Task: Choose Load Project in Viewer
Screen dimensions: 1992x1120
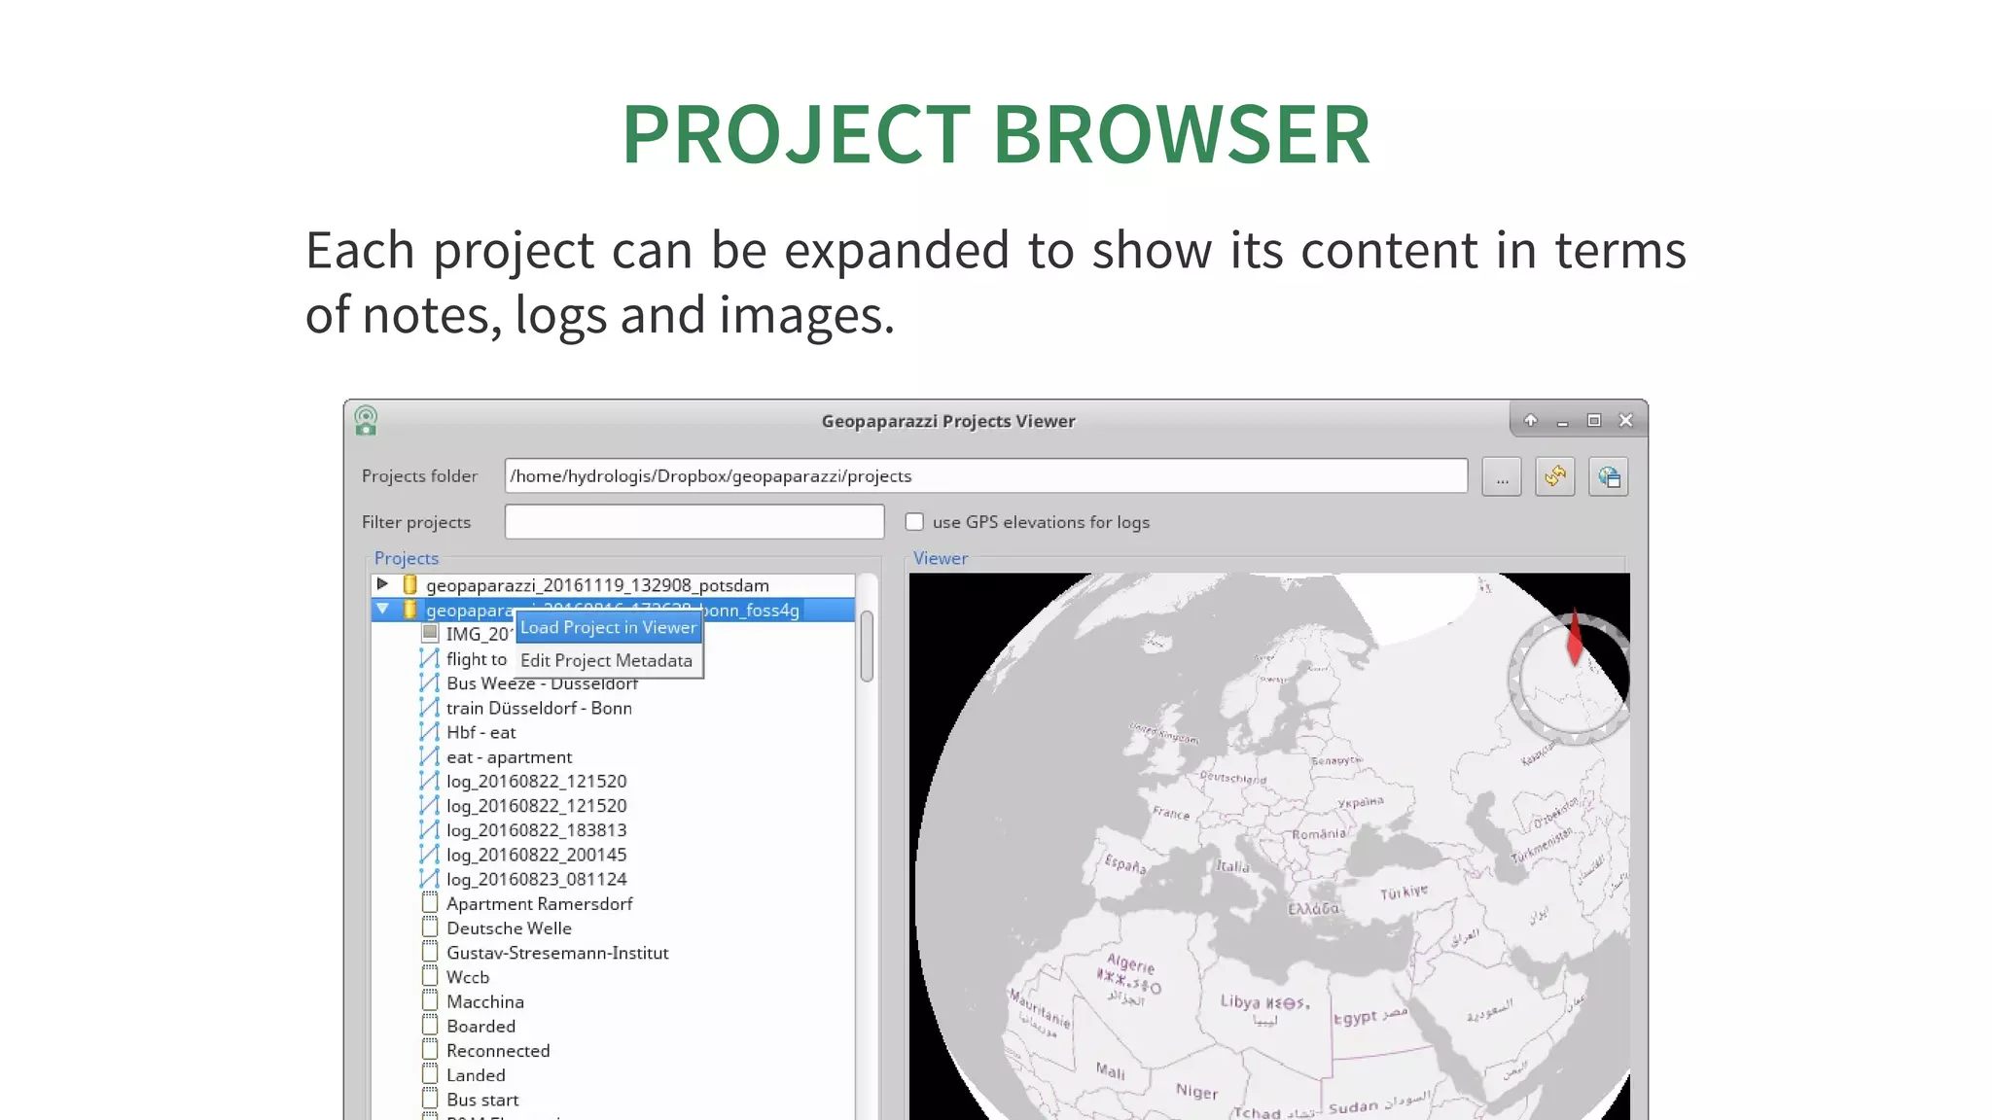Action: (x=609, y=628)
